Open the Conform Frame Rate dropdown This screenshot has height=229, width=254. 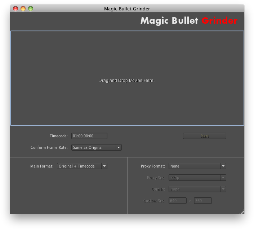(x=97, y=147)
